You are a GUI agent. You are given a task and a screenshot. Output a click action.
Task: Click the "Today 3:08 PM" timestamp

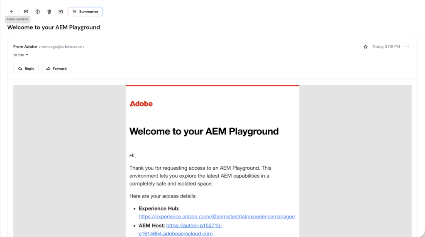(386, 47)
